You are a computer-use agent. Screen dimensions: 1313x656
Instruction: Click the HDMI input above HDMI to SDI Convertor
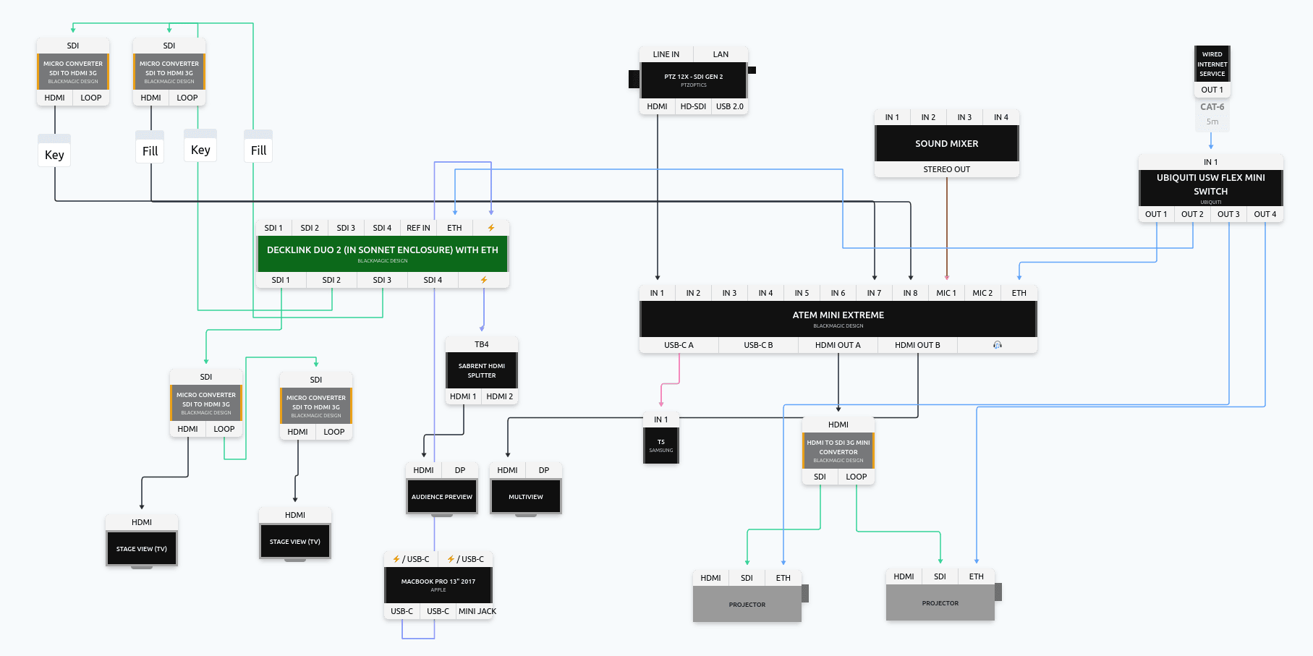coord(838,425)
